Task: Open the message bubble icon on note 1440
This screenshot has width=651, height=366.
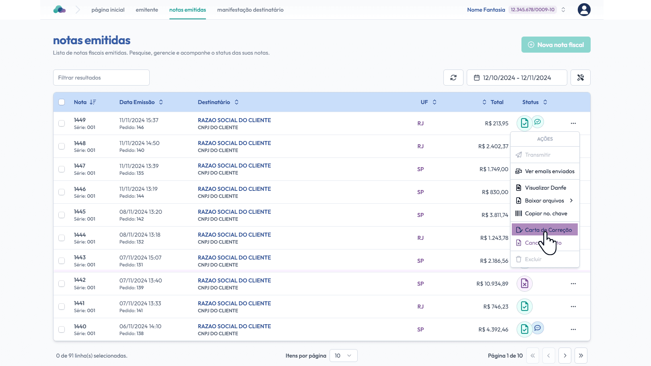Action: click(x=538, y=328)
